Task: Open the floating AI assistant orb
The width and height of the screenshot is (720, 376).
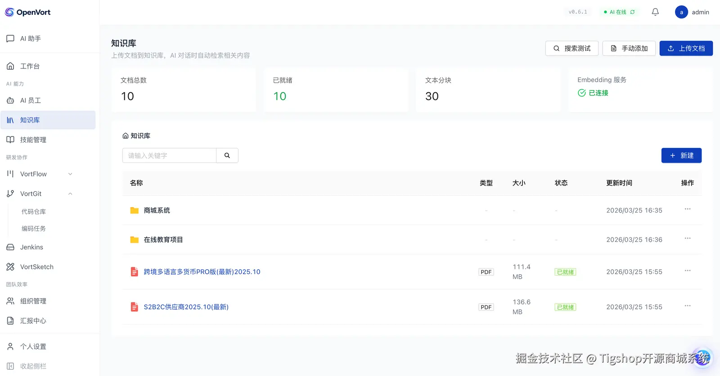Action: pyautogui.click(x=702, y=358)
